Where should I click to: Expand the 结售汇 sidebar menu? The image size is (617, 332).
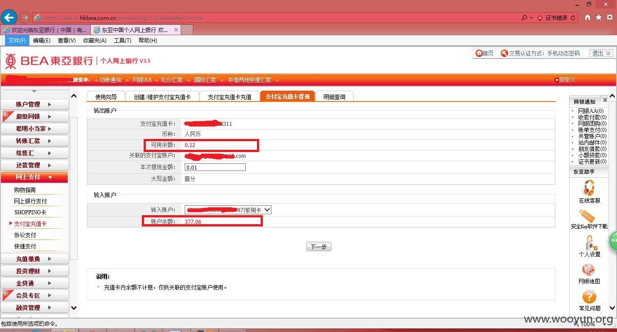[x=34, y=153]
